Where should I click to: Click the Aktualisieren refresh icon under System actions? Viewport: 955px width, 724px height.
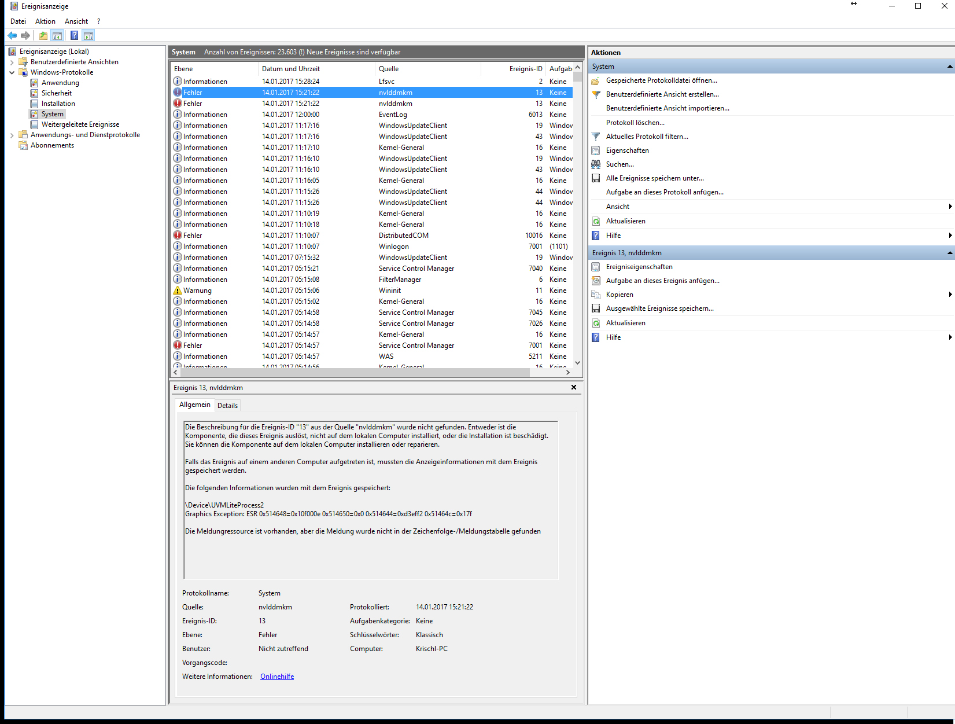(x=595, y=221)
